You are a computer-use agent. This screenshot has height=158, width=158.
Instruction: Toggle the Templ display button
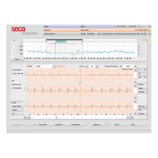pyautogui.click(x=142, y=114)
